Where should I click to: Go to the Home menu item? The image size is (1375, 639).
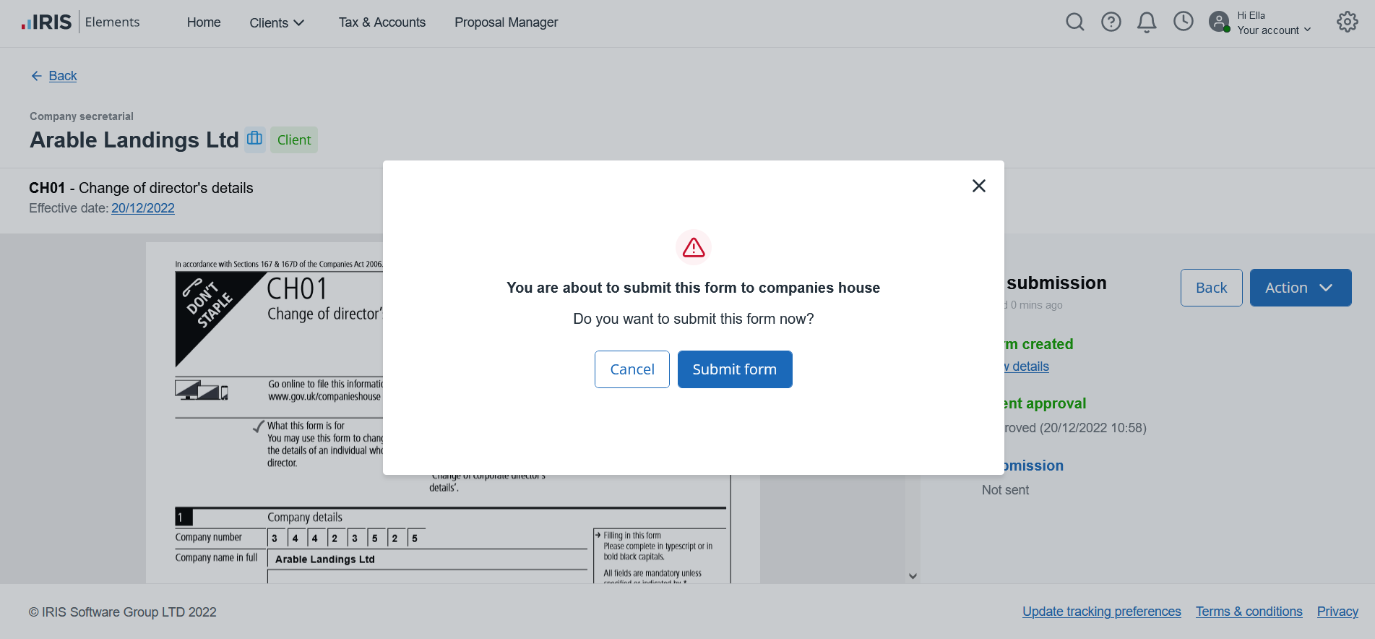(204, 22)
